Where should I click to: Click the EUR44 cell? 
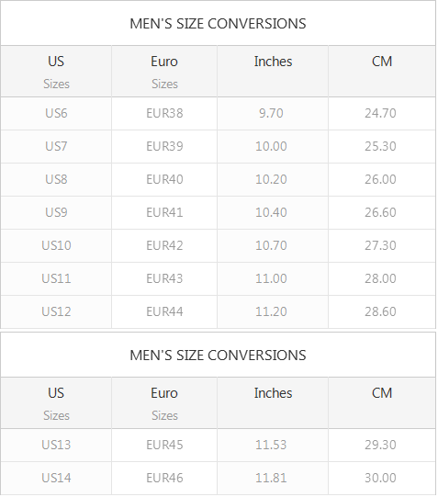(164, 311)
